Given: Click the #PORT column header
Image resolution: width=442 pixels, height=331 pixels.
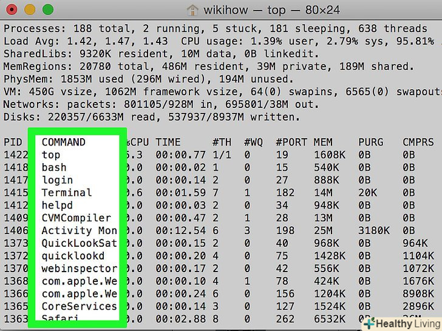Looking at the screenshot, I should click(x=291, y=142).
